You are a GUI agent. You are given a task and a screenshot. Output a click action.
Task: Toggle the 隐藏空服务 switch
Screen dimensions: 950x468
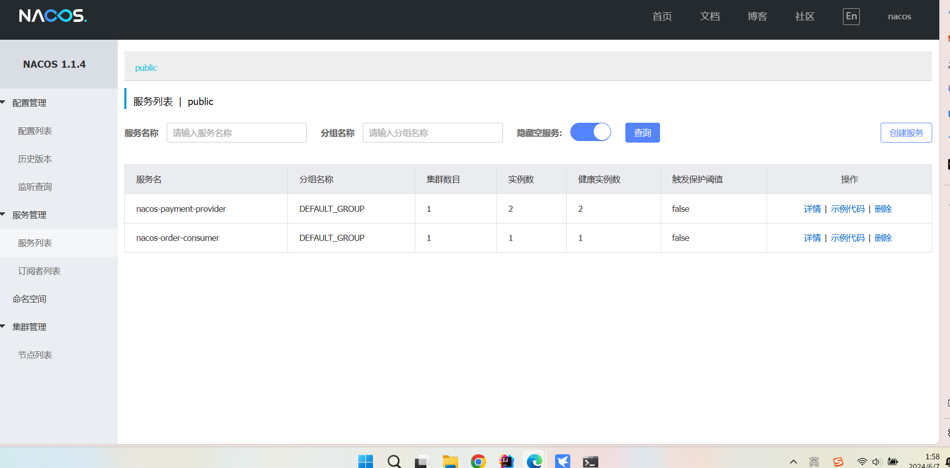[591, 132]
